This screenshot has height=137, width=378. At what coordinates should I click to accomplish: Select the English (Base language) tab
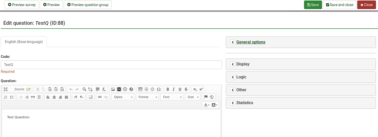tap(24, 42)
